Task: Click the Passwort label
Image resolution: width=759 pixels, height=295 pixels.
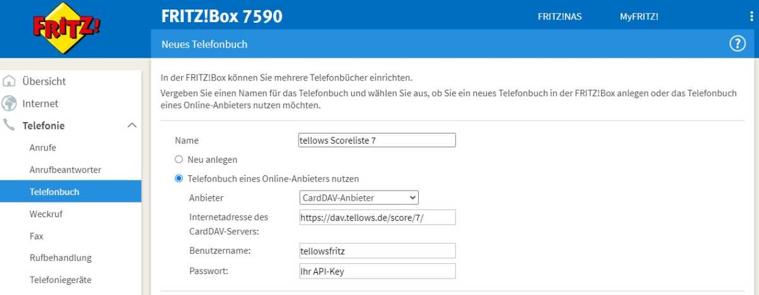Action: (208, 271)
